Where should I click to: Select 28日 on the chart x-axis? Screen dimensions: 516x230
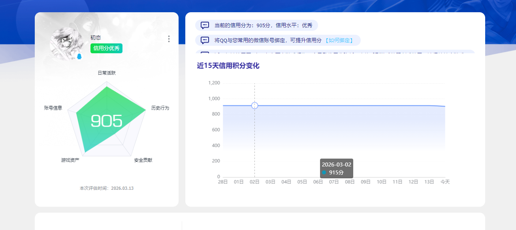click(x=222, y=182)
